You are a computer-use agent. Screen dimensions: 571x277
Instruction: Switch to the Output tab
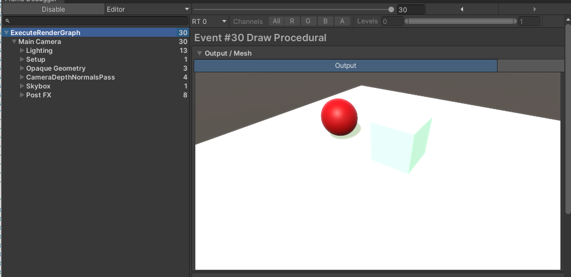[346, 66]
